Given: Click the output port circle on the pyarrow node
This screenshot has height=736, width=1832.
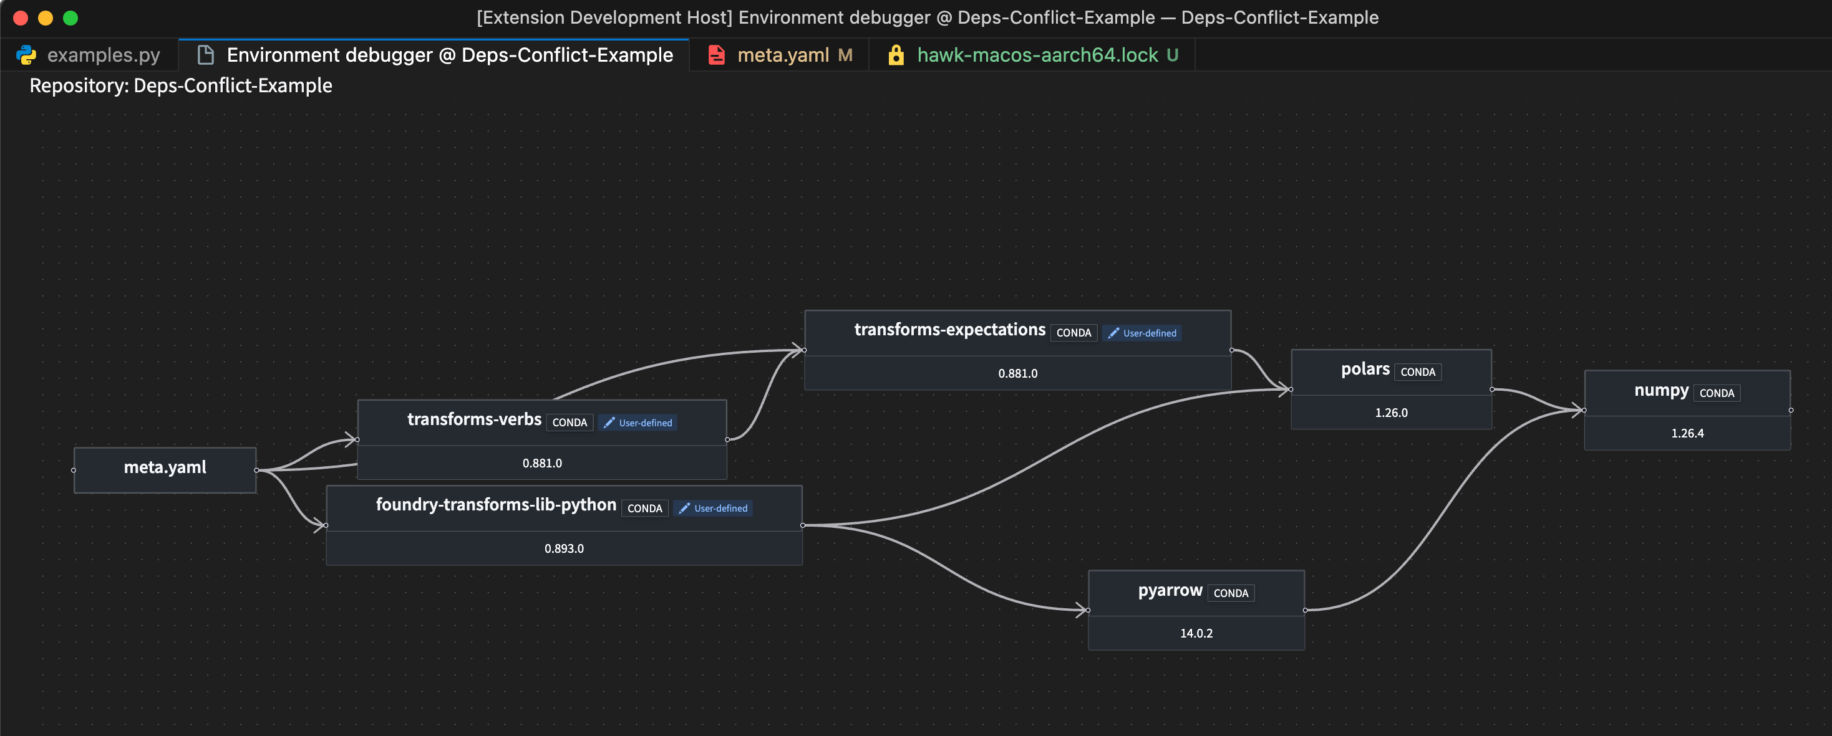Looking at the screenshot, I should click(1305, 609).
